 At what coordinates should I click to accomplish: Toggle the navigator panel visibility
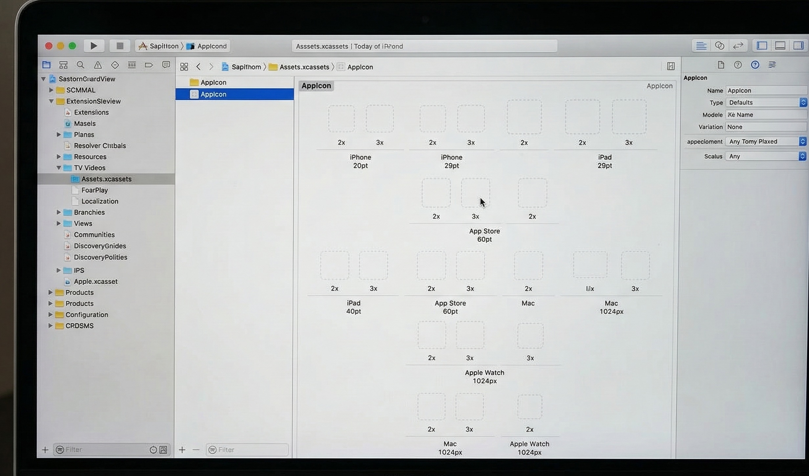pyautogui.click(x=762, y=46)
